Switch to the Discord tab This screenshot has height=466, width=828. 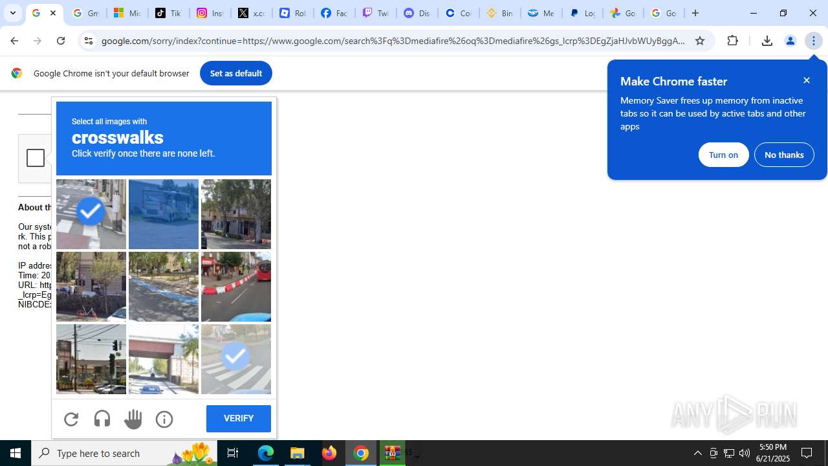pyautogui.click(x=417, y=13)
